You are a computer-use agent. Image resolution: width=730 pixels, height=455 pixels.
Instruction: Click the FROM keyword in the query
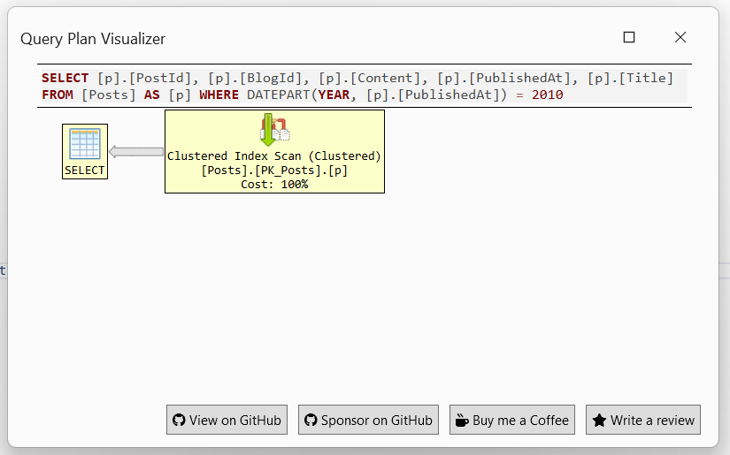pyautogui.click(x=58, y=95)
